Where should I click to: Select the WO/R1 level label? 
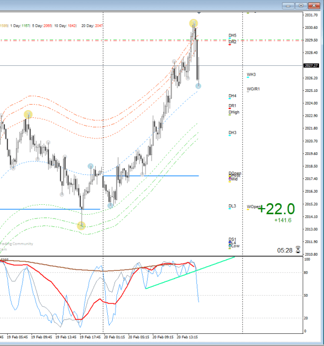(x=253, y=89)
